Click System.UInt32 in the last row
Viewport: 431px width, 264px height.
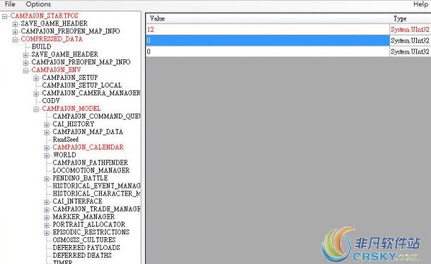point(410,52)
